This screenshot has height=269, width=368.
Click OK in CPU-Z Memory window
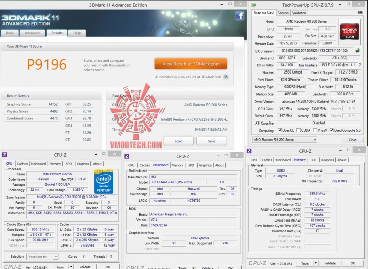353,263
